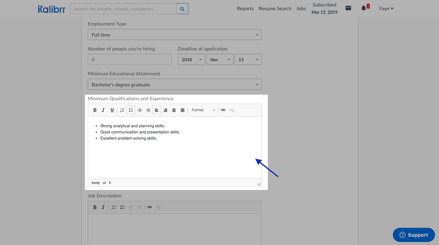The image size is (439, 245).
Task: Insert link in Job Description editor
Action: pyautogui.click(x=150, y=207)
